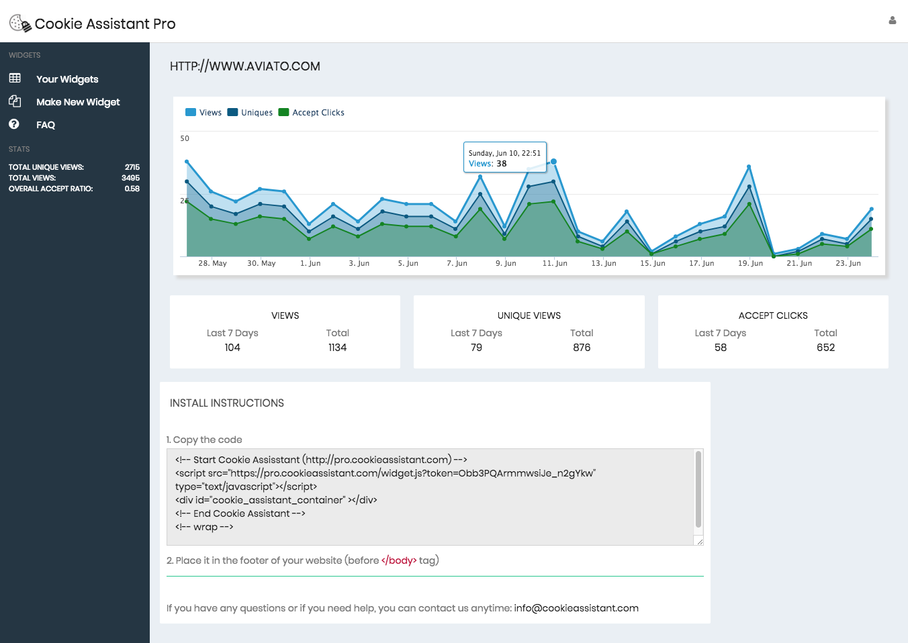Click the INSTALL INSTRUCTIONS heading
This screenshot has width=908, height=643.
click(227, 403)
